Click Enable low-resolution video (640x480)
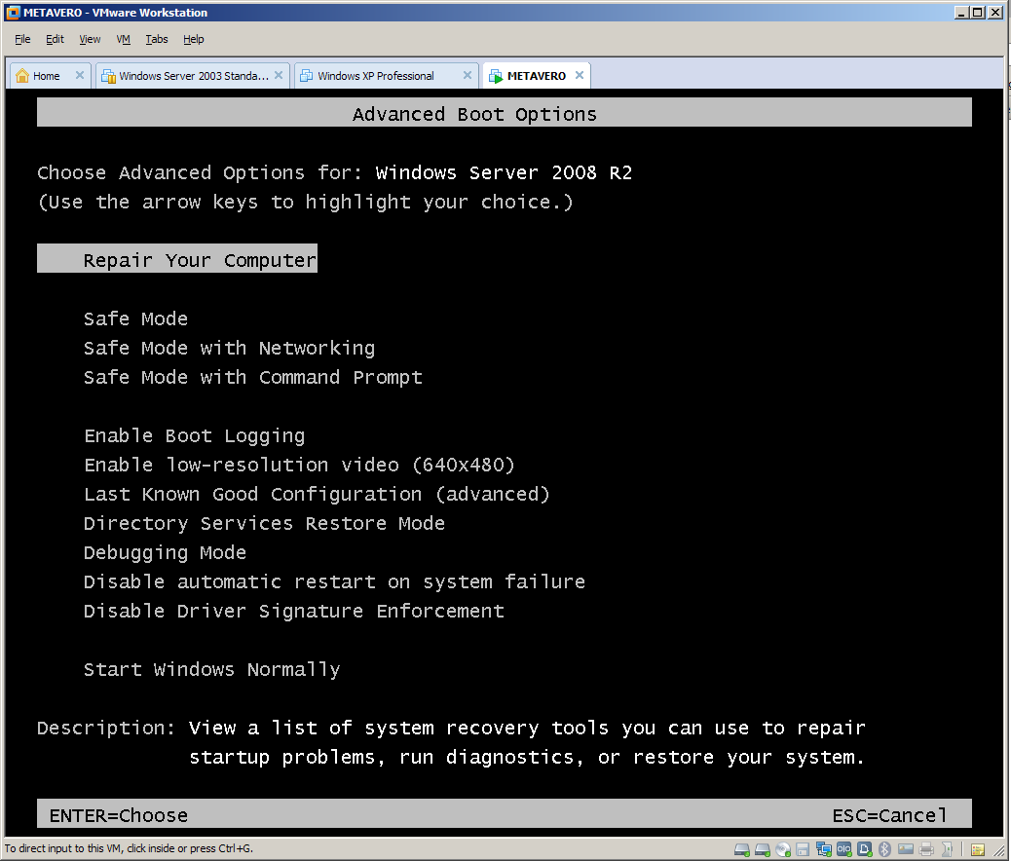 pyautogui.click(x=299, y=465)
